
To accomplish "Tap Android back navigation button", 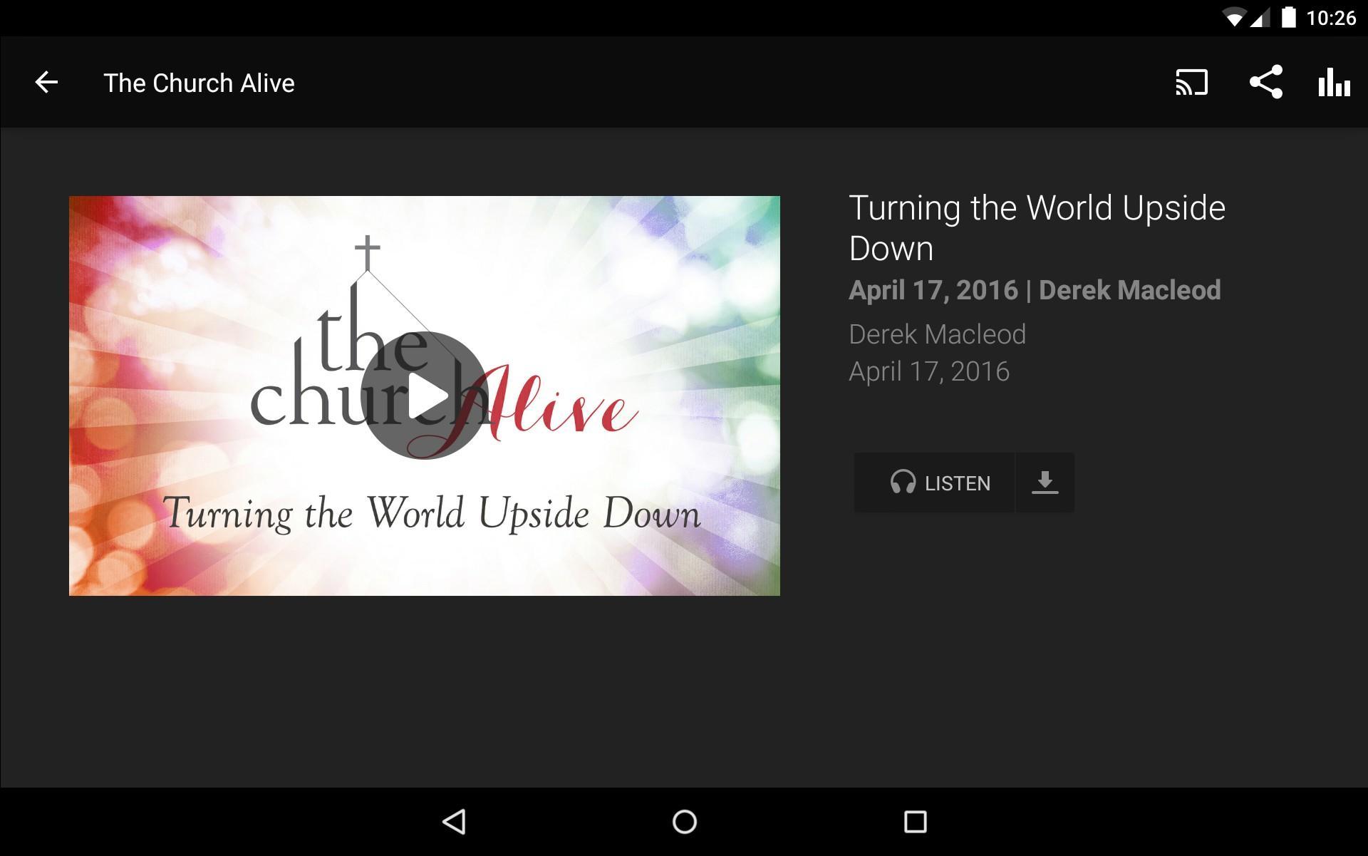I will [455, 822].
